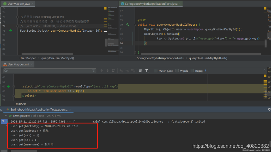Close the run results tab
272x152 pixels.
point(70,110)
